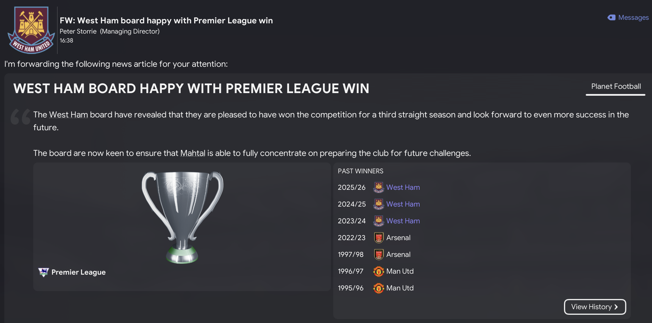Click the West Ham United crest in the header
The width and height of the screenshot is (652, 323).
(x=31, y=30)
